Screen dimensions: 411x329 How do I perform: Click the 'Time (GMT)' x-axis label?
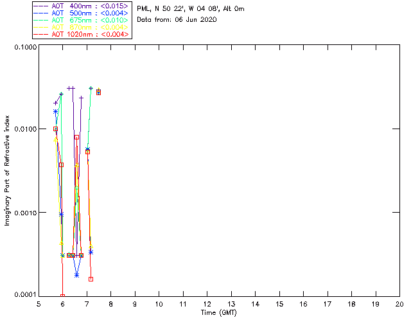click(x=219, y=312)
